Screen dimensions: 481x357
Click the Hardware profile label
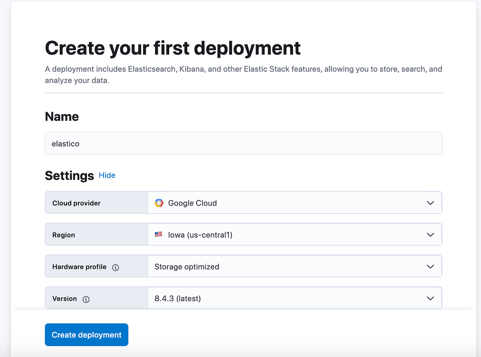(79, 267)
